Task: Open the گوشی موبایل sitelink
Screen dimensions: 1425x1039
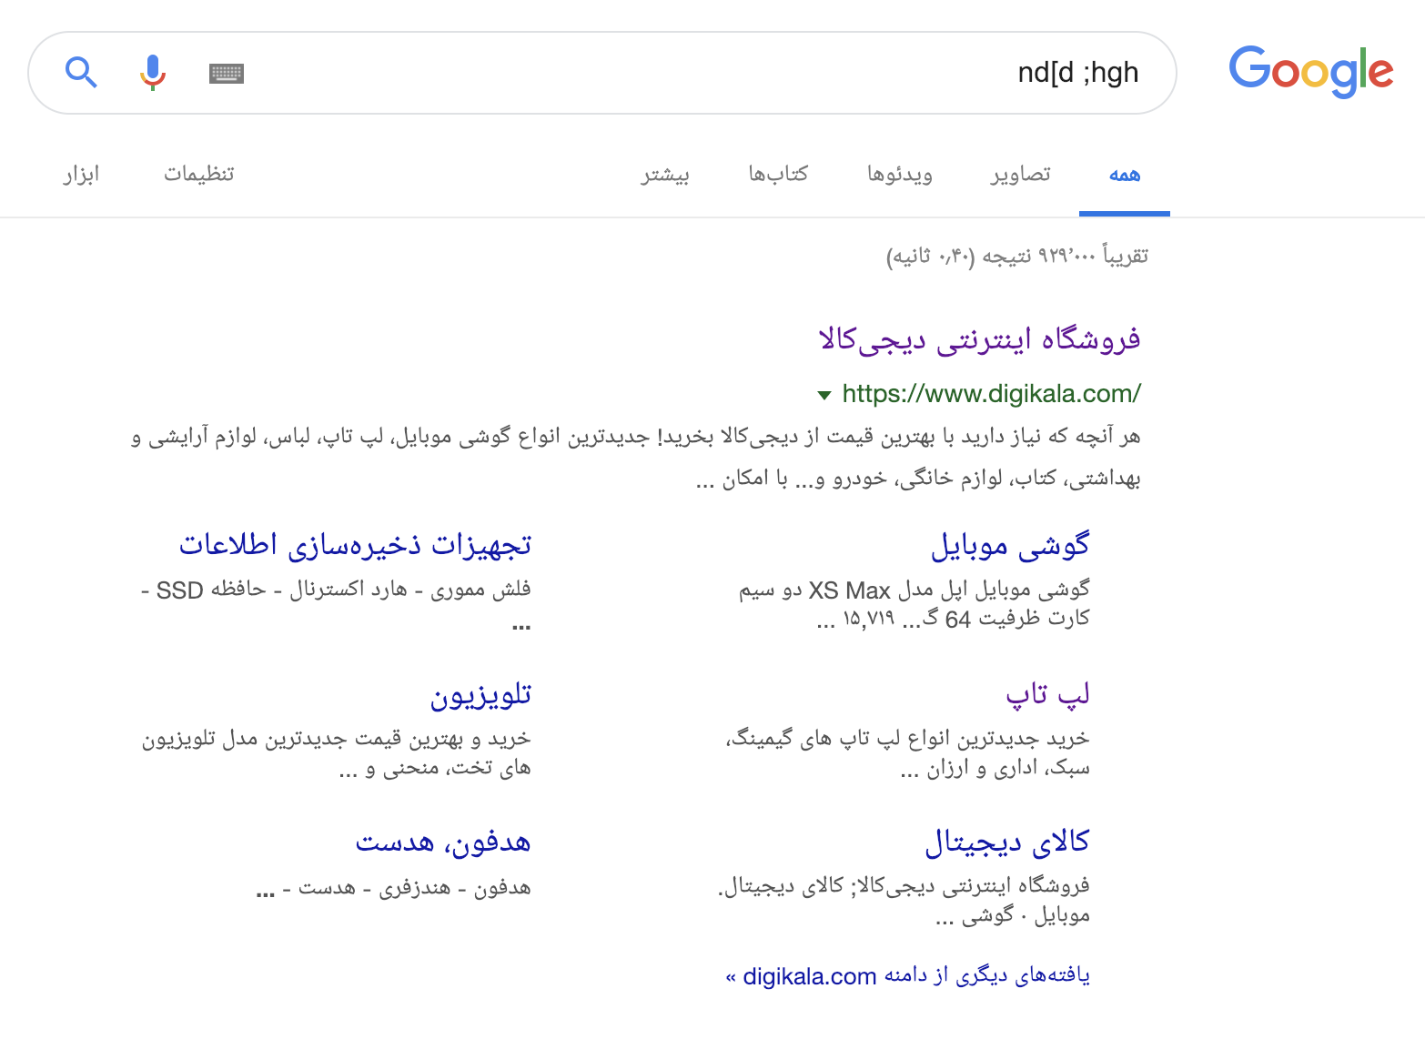Action: (x=1010, y=545)
